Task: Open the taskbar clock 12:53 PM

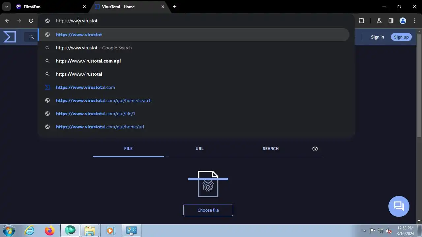Action: click(405, 230)
